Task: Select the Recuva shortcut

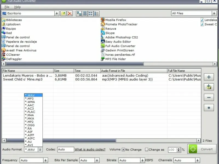Action: pyautogui.click(x=108, y=29)
